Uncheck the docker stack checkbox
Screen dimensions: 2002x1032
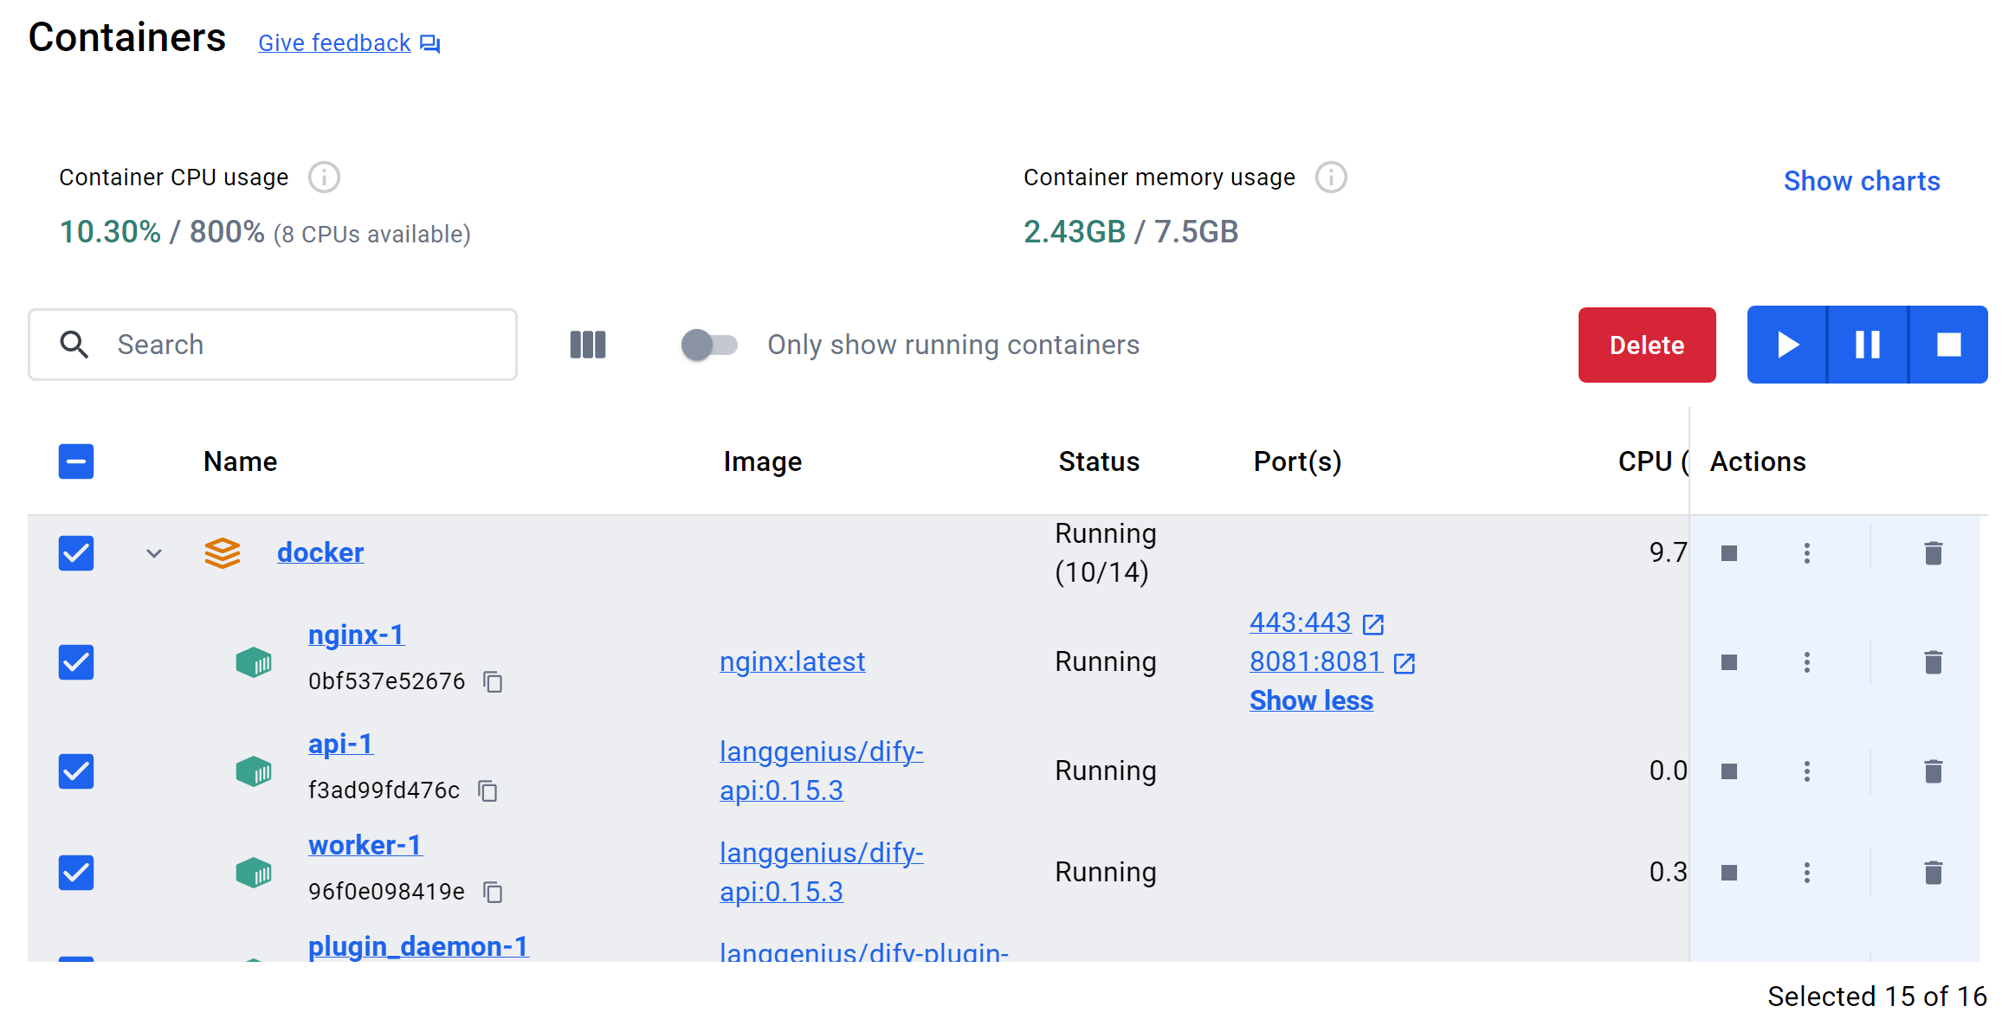tap(76, 553)
